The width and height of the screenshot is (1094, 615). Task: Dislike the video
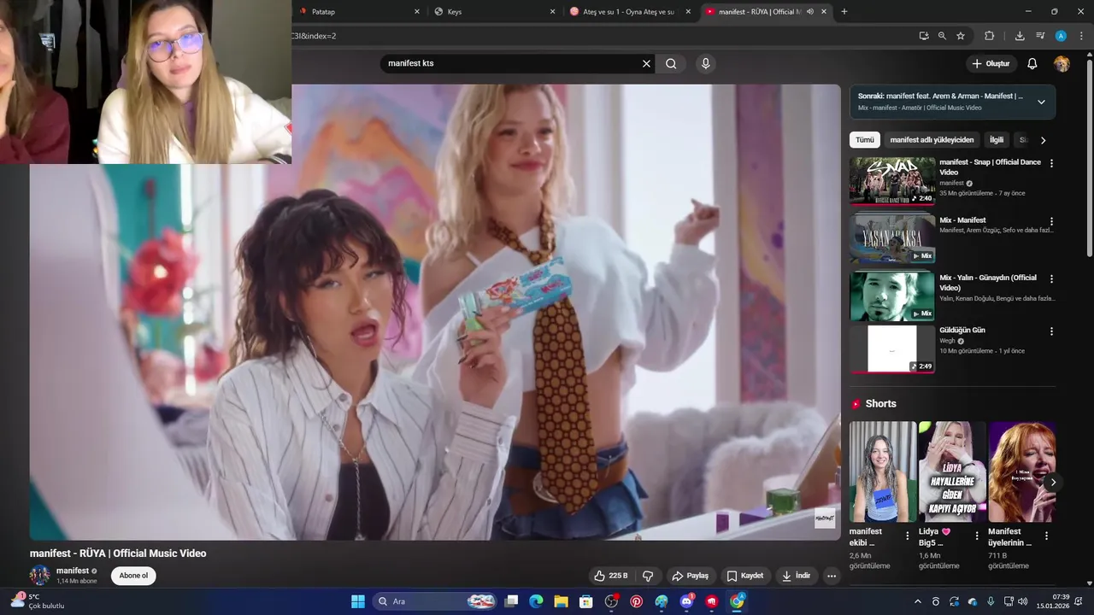point(648,576)
